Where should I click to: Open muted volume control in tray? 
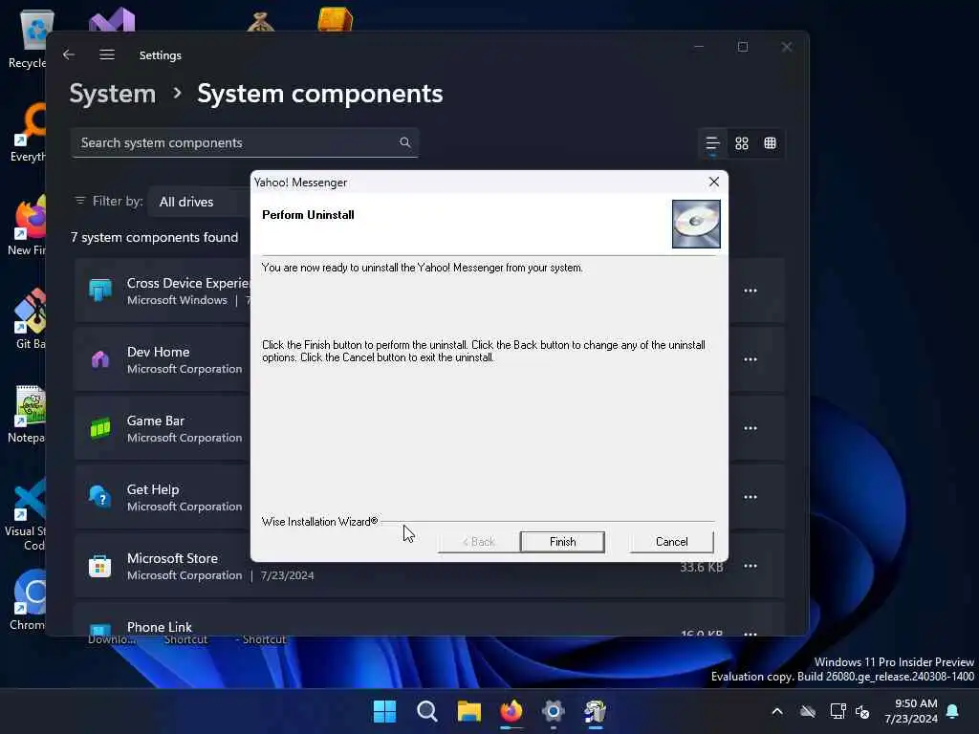click(x=863, y=711)
